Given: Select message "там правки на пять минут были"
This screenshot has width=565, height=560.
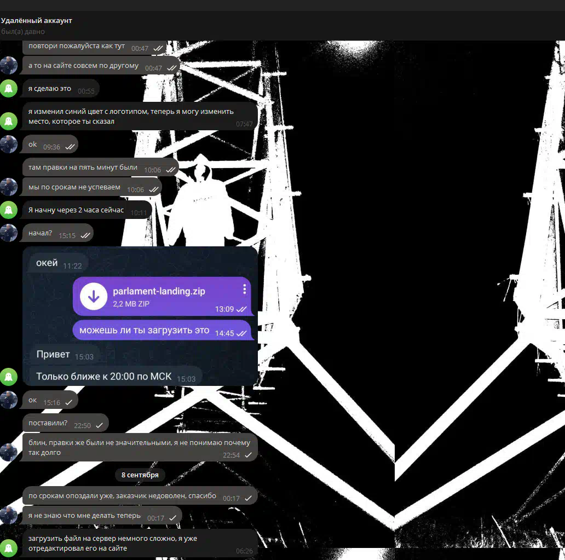Looking at the screenshot, I should click(x=101, y=167).
